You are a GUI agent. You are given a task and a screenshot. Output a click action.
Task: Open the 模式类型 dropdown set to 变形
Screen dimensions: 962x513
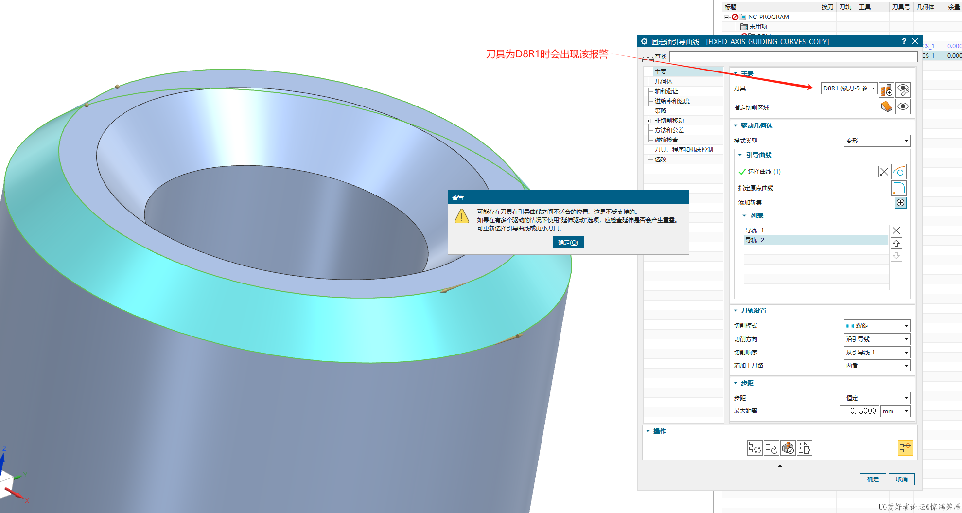877,141
